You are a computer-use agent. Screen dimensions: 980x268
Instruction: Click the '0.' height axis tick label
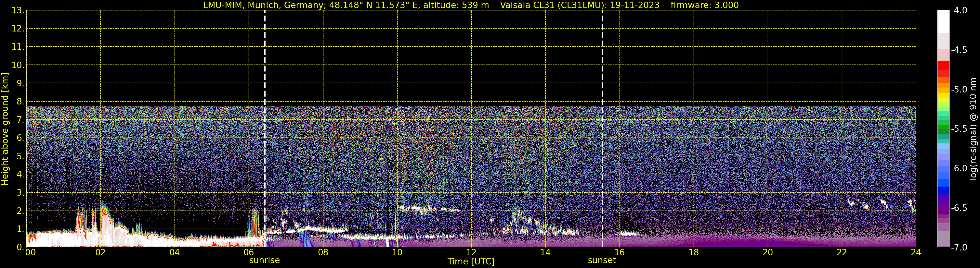(x=20, y=247)
